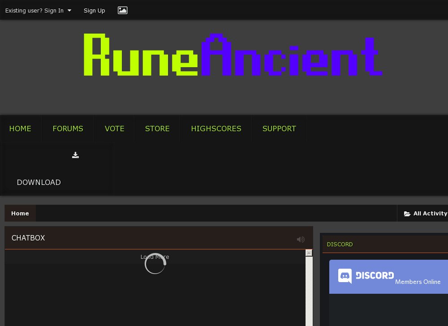The image size is (448, 326).
Task: Expand the 'Existing user? Sign In' dropdown
Action: [38, 10]
